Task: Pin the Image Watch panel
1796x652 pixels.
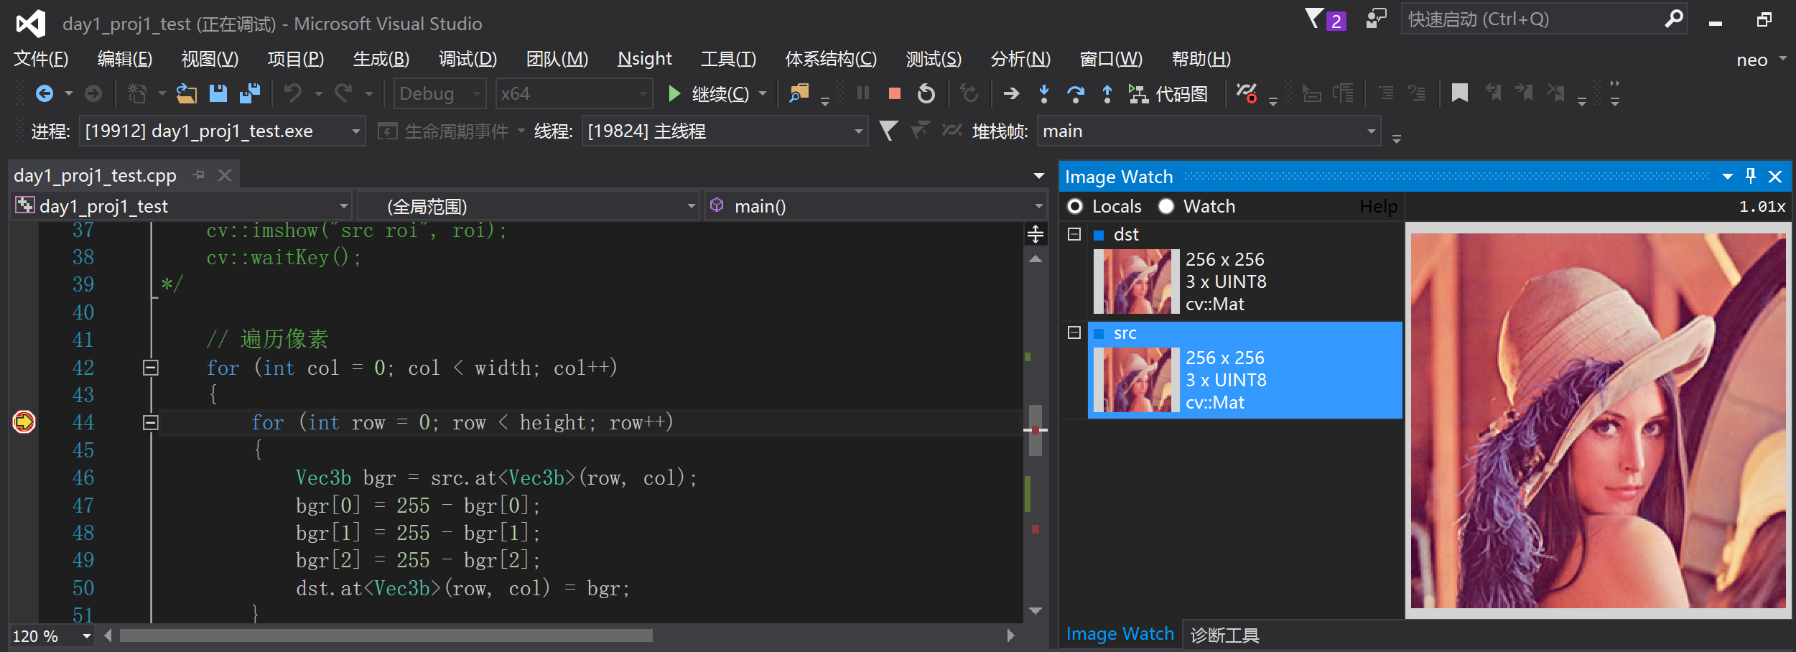Action: [x=1751, y=176]
